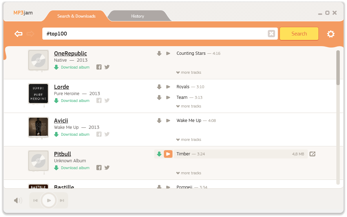Download the Royals track by Lorde
Screen dimensions: 347x217
[159, 87]
